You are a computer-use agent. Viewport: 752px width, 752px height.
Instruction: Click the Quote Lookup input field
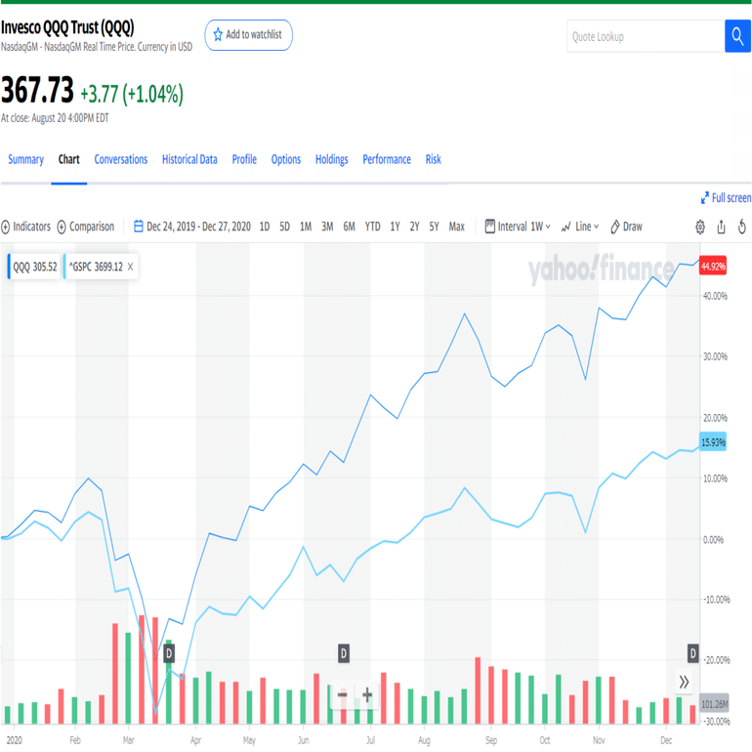click(x=646, y=36)
